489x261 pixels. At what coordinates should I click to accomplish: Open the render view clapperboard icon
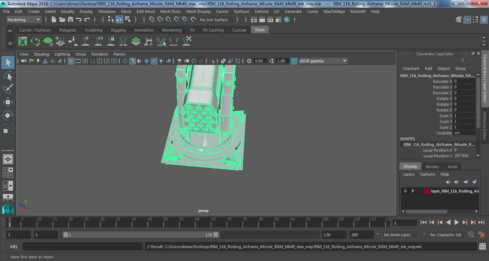point(254,20)
